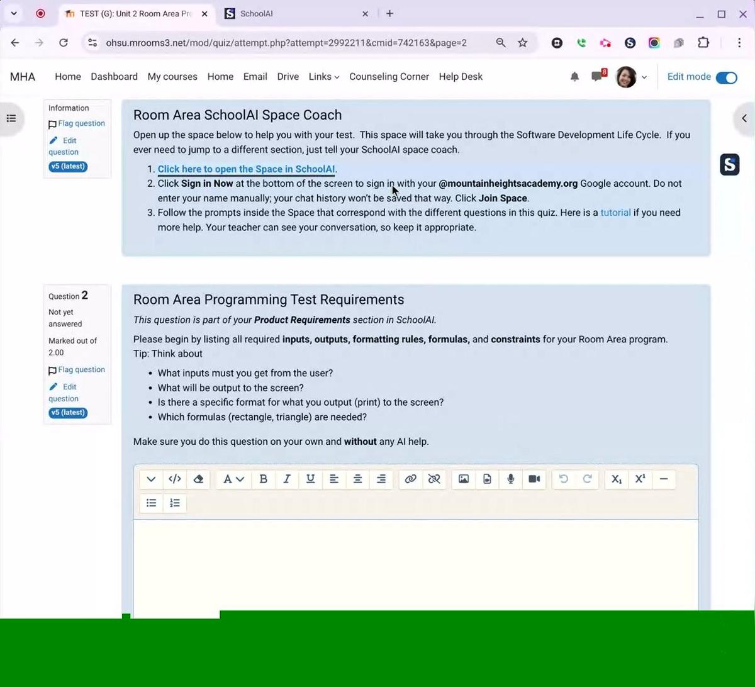This screenshot has width=755, height=687.
Task: Create a bulleted unordered list
Action: (x=151, y=503)
